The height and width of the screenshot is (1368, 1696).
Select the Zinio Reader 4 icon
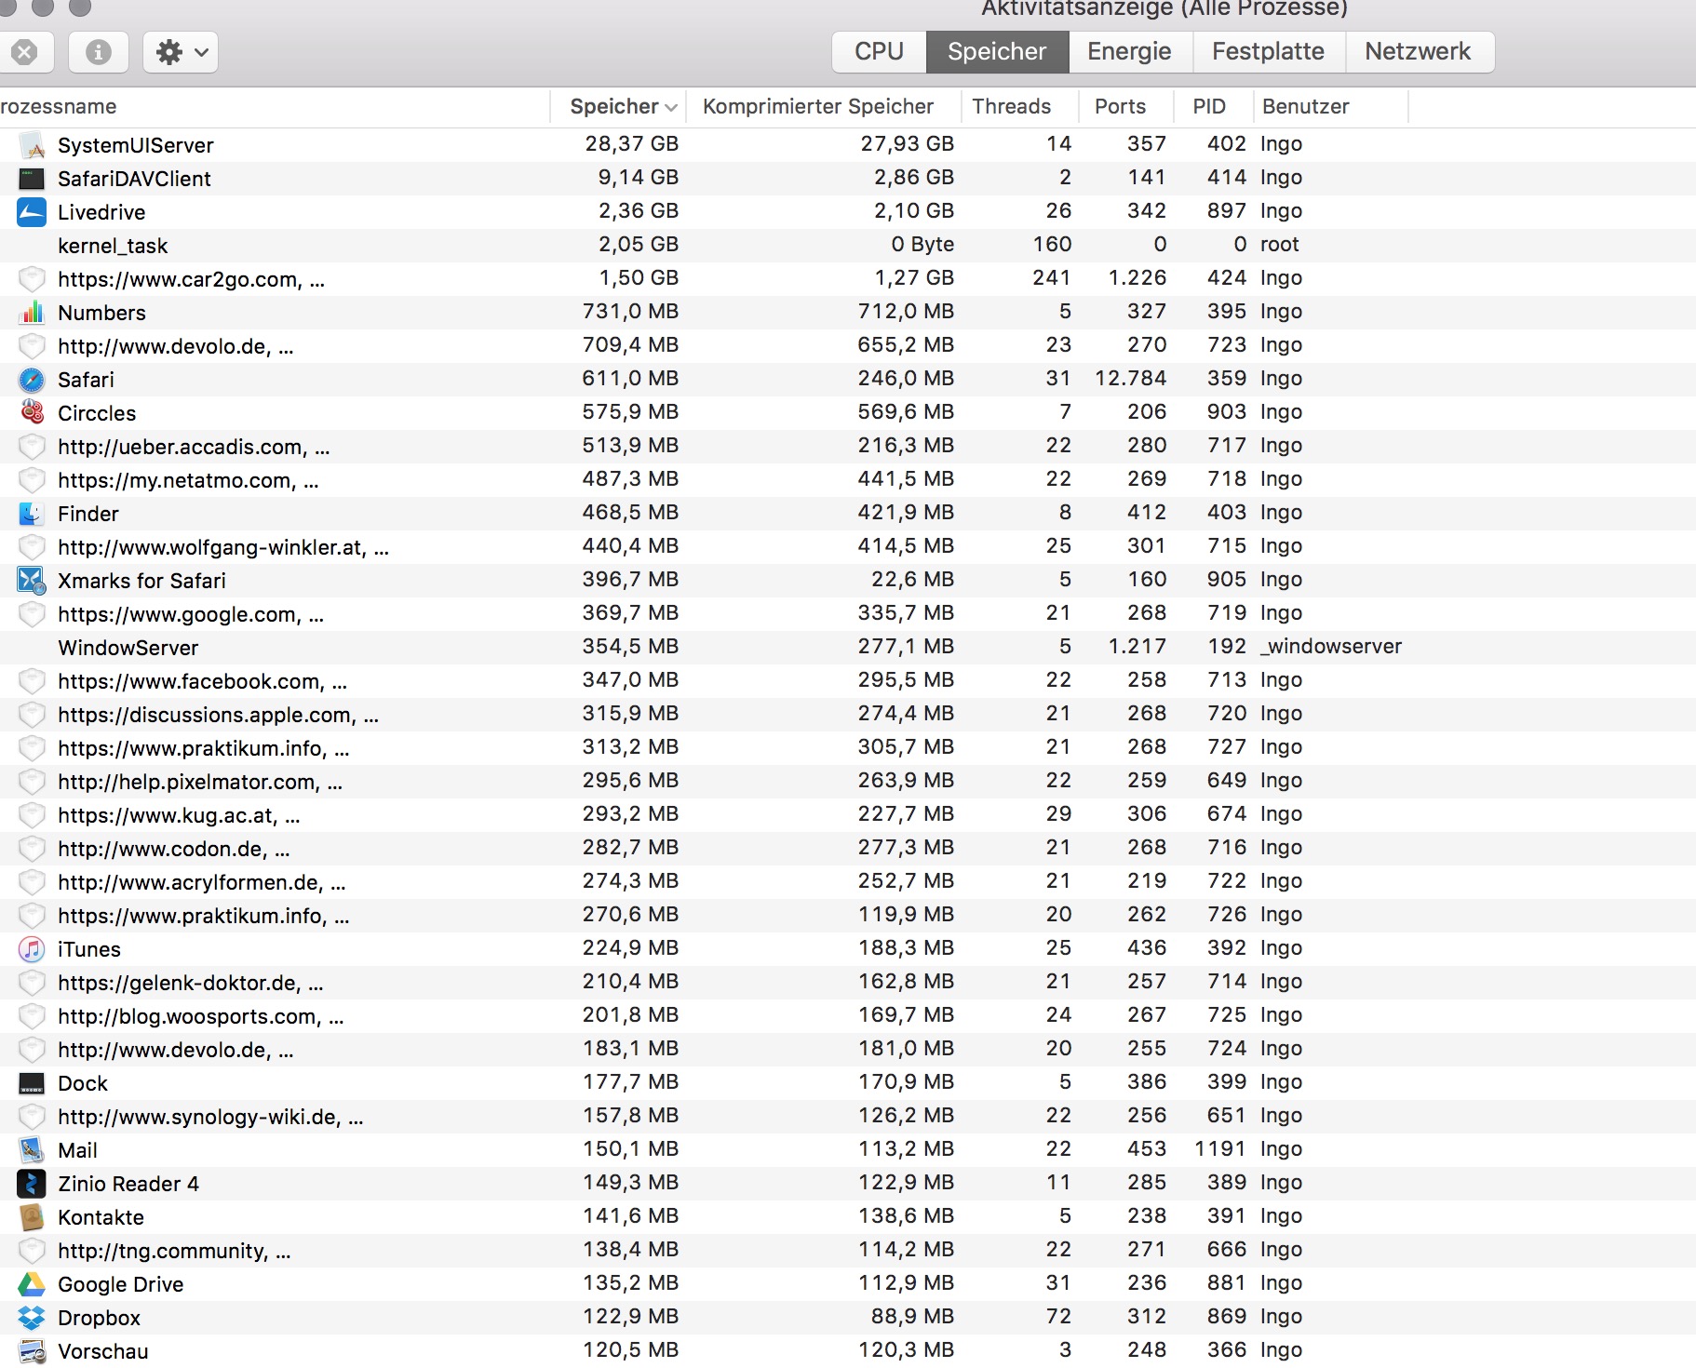coord(32,1184)
